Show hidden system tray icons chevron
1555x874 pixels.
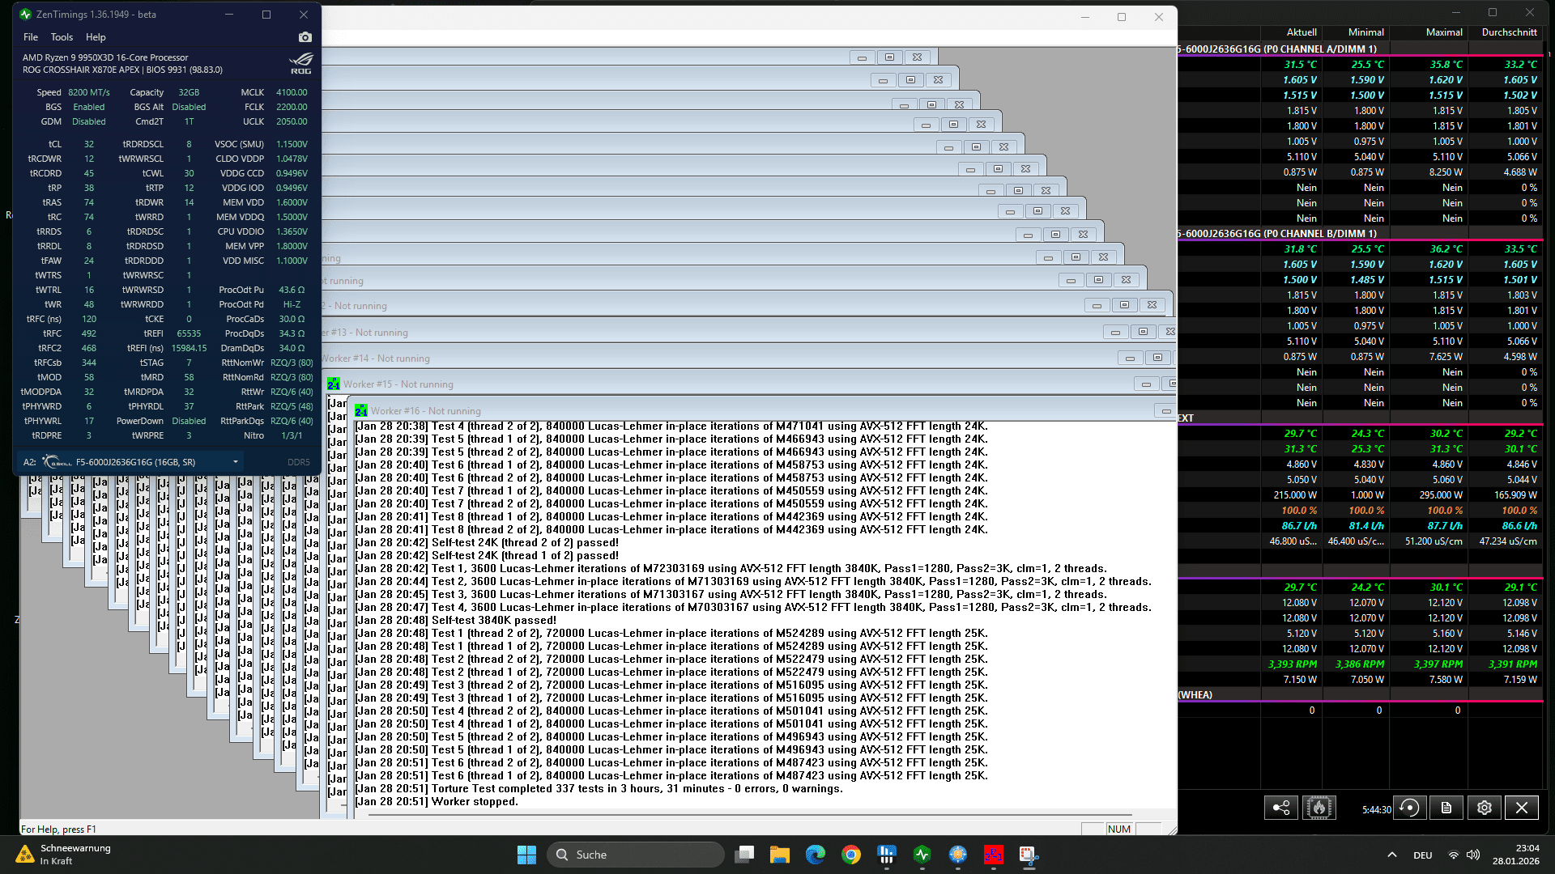[x=1391, y=855]
